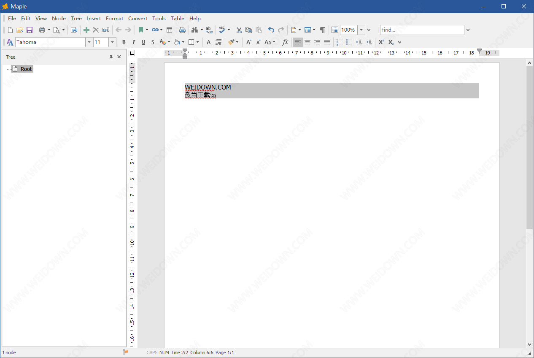The width and height of the screenshot is (534, 358).
Task: Click inside the Find search field
Action: click(421, 30)
